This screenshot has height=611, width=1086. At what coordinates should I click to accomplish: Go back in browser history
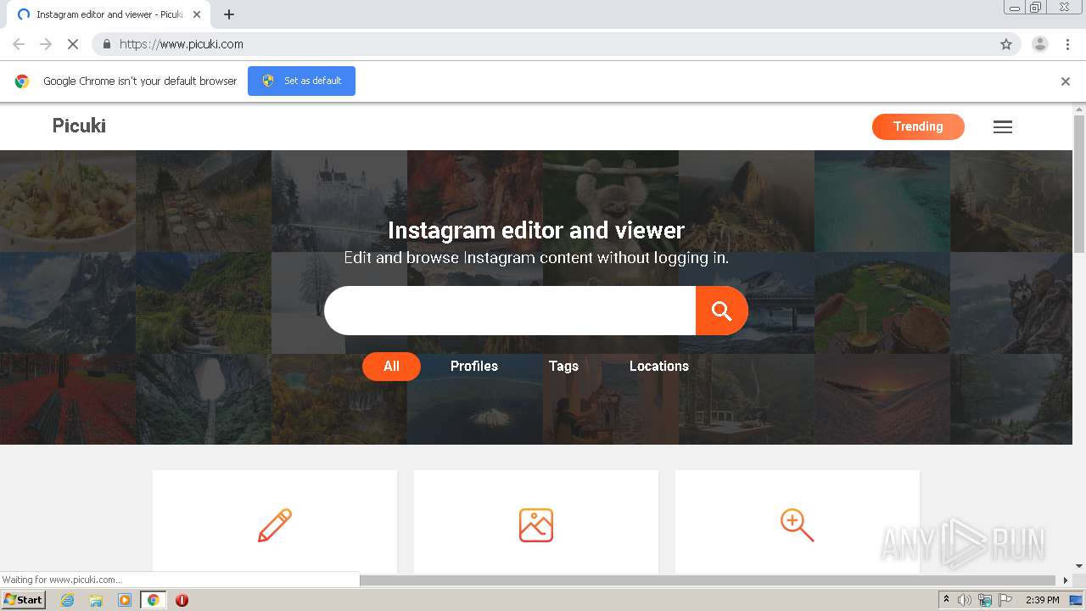(x=19, y=44)
